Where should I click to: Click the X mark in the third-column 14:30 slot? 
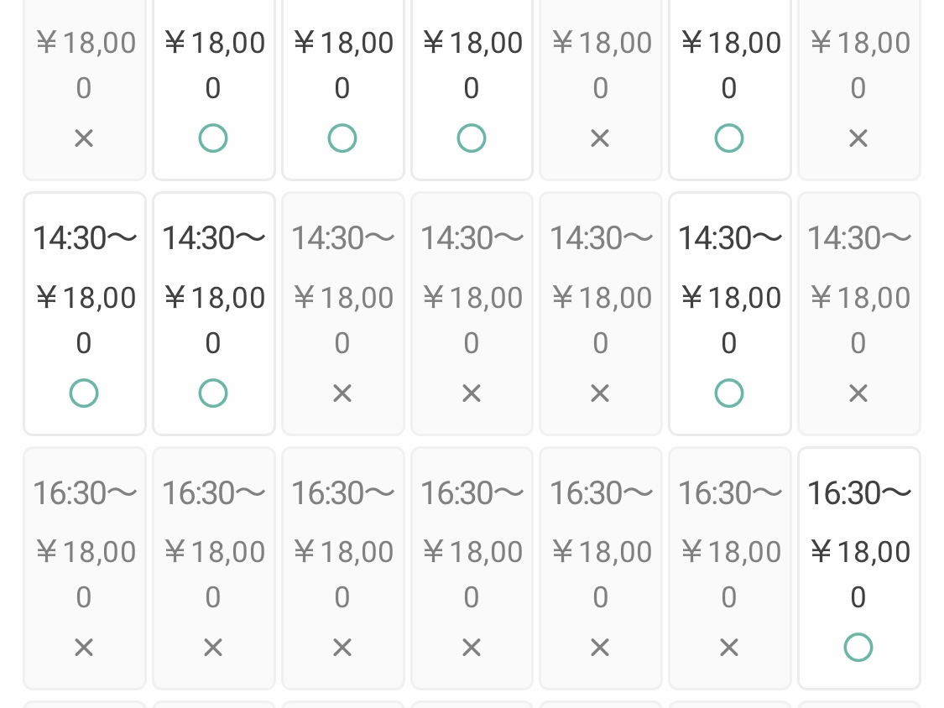pos(342,393)
